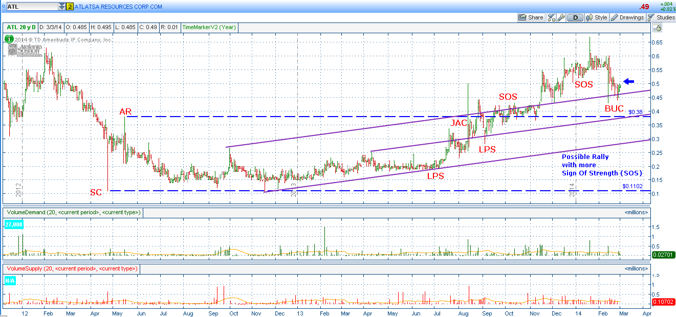
Task: Click the $0.1102 price level label
Action: (632, 187)
